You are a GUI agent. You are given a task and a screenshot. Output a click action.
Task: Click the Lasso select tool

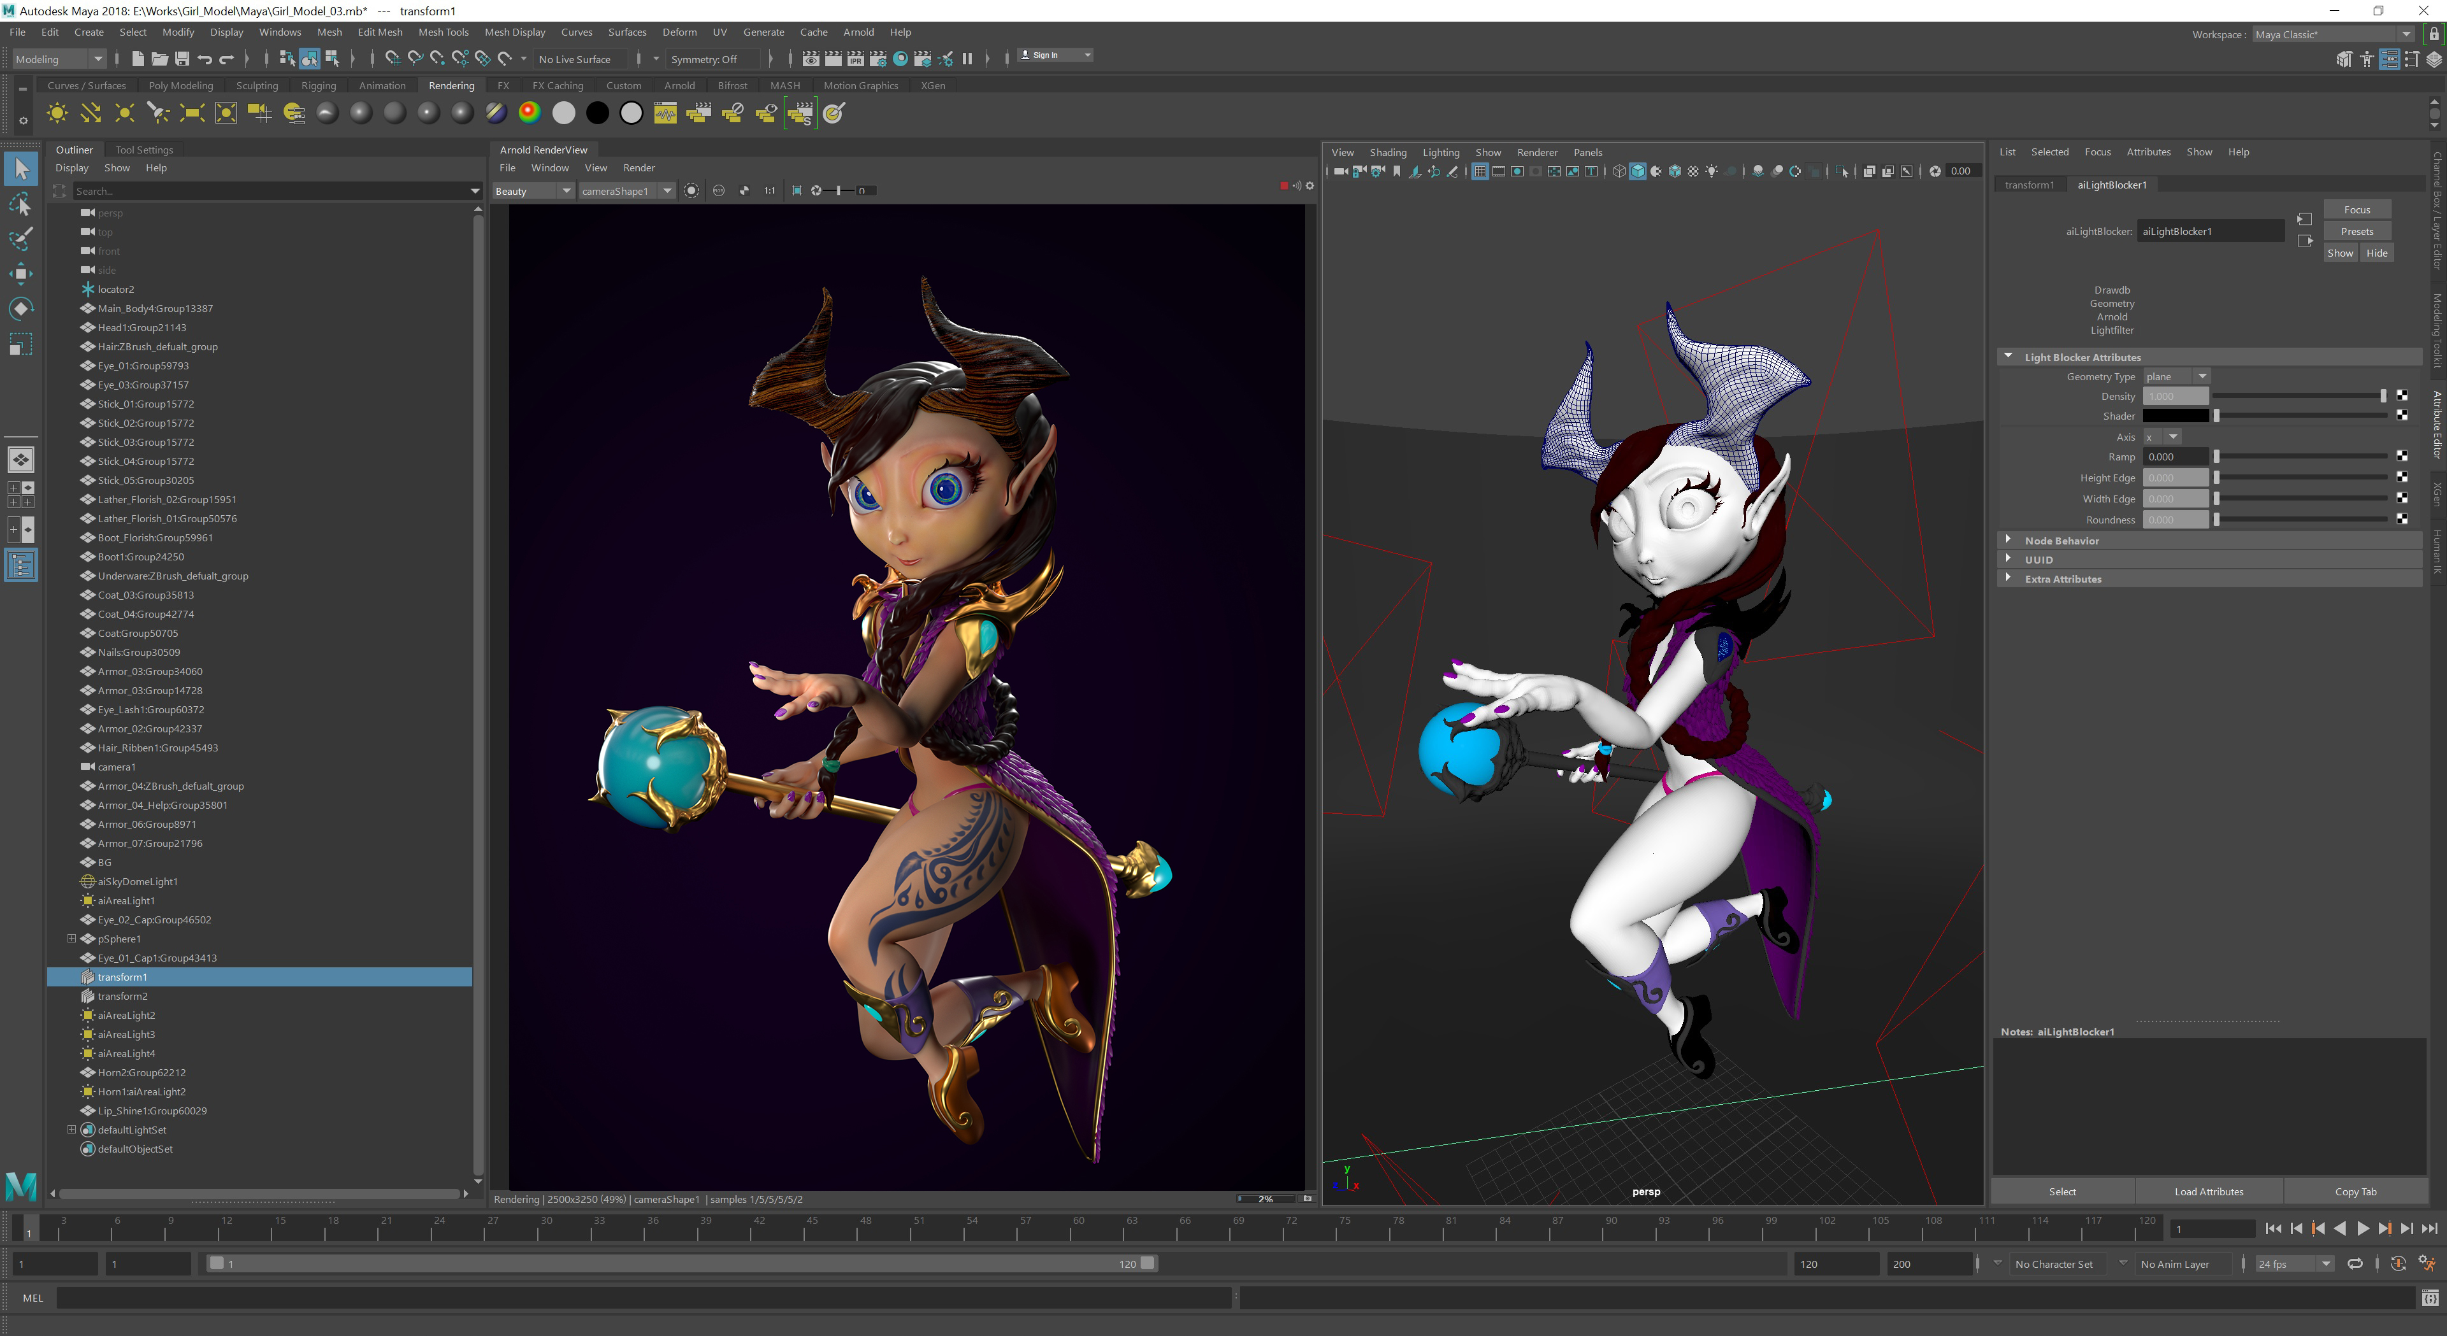21,204
